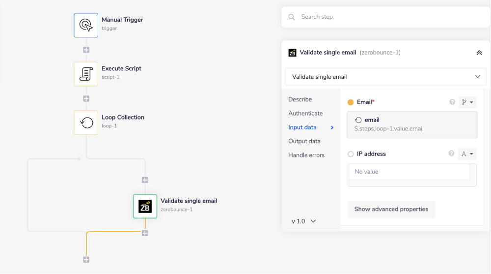The image size is (491, 274).
Task: Click the plus icon at the workflow end
Action: click(86, 260)
